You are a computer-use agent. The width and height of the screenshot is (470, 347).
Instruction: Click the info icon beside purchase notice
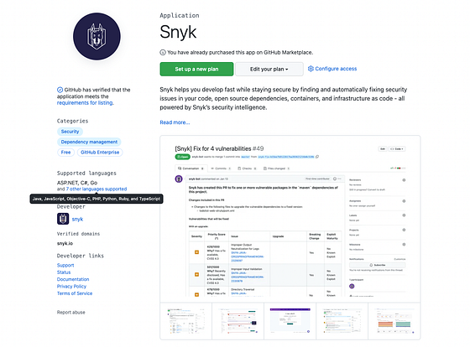click(x=163, y=53)
